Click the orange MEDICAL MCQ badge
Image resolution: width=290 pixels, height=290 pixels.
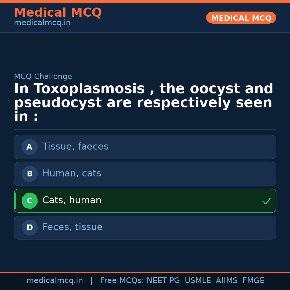point(241,18)
